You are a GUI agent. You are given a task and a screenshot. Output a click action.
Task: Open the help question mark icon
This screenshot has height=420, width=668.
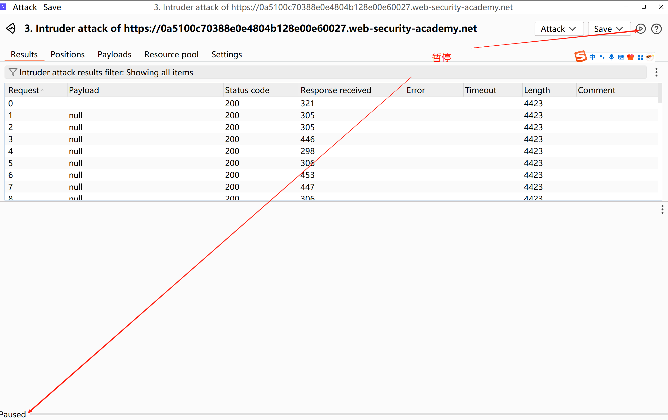point(656,29)
